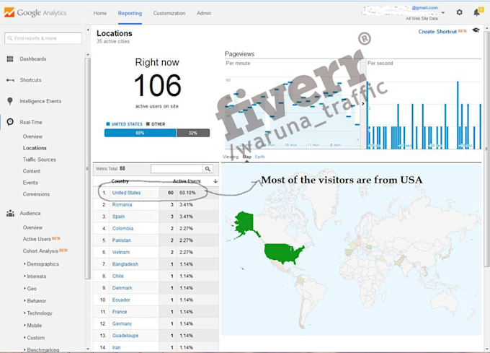Expand the Custom section
The image size is (490, 353).
(x=34, y=338)
